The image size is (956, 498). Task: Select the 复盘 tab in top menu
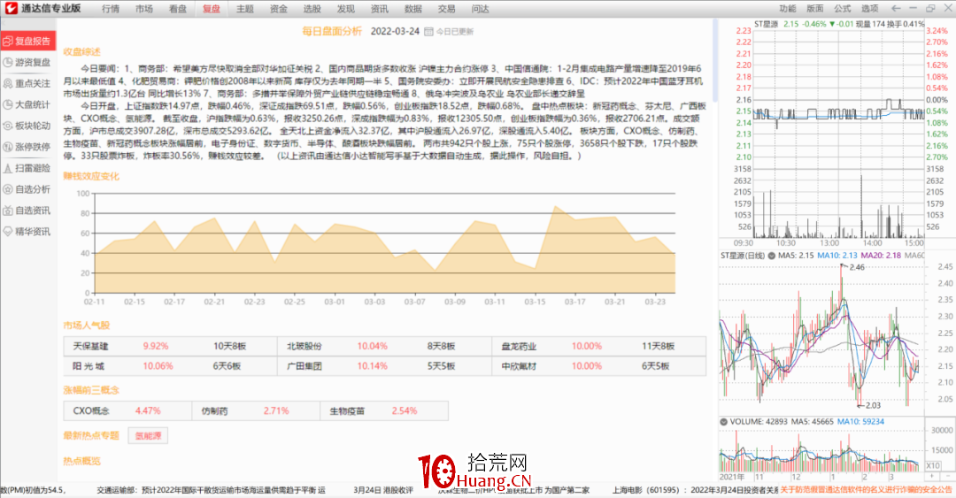211,9
